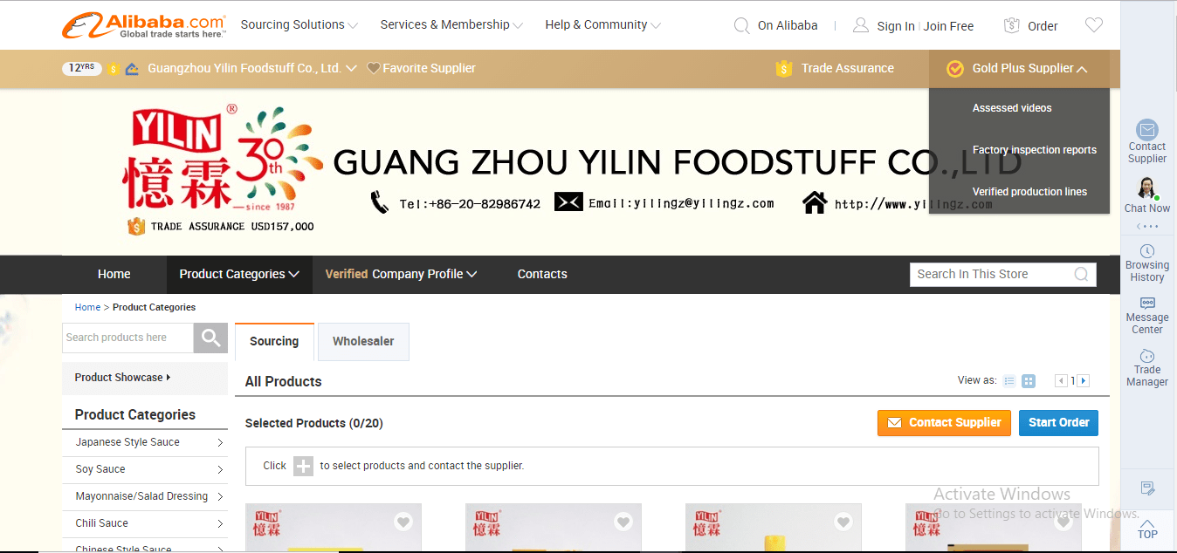Click the Trade Assurance link in the banner
The height and width of the screenshot is (553, 1177).
tap(848, 68)
